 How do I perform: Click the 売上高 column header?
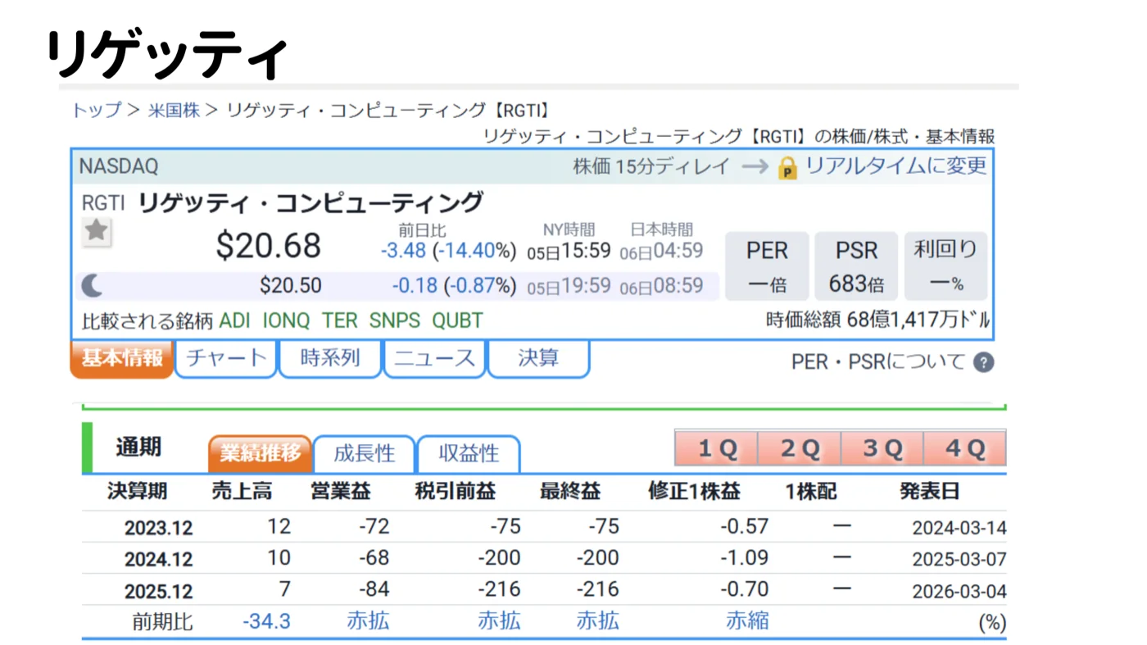(x=242, y=492)
